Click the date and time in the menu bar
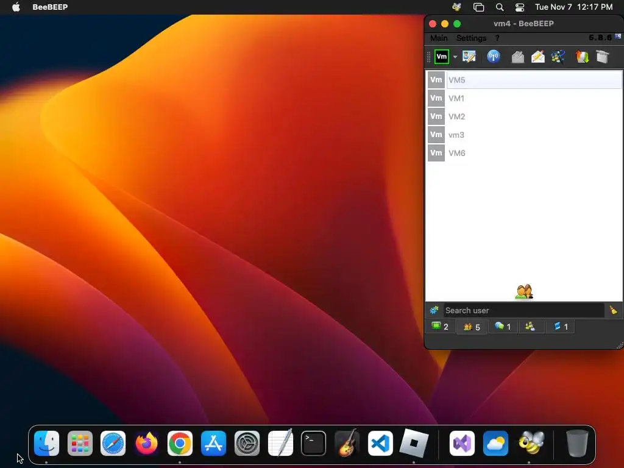624x468 pixels. click(573, 7)
